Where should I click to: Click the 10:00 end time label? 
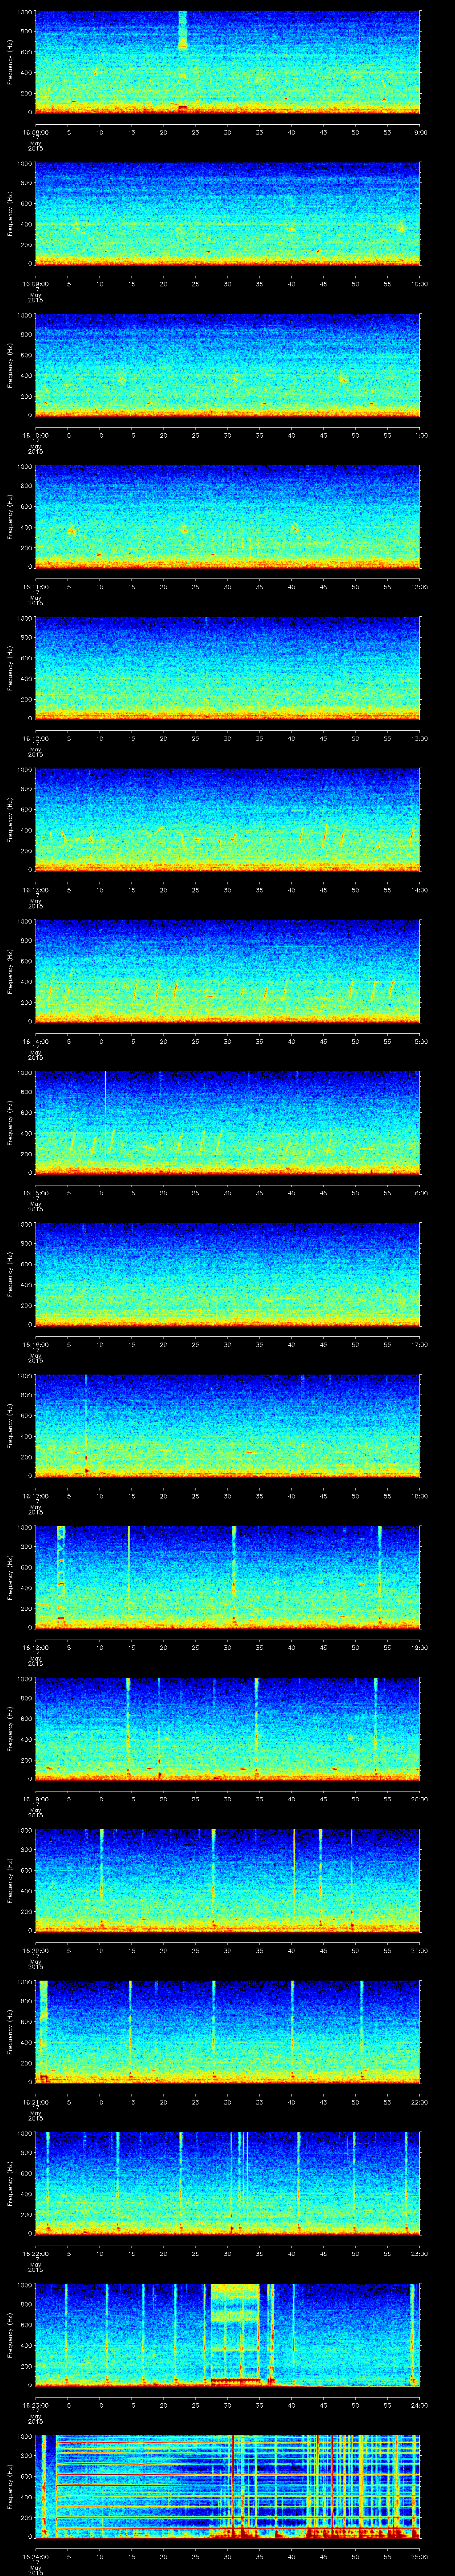pos(419,284)
